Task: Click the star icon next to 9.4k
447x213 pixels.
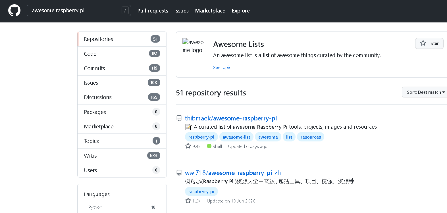Action: pos(188,146)
